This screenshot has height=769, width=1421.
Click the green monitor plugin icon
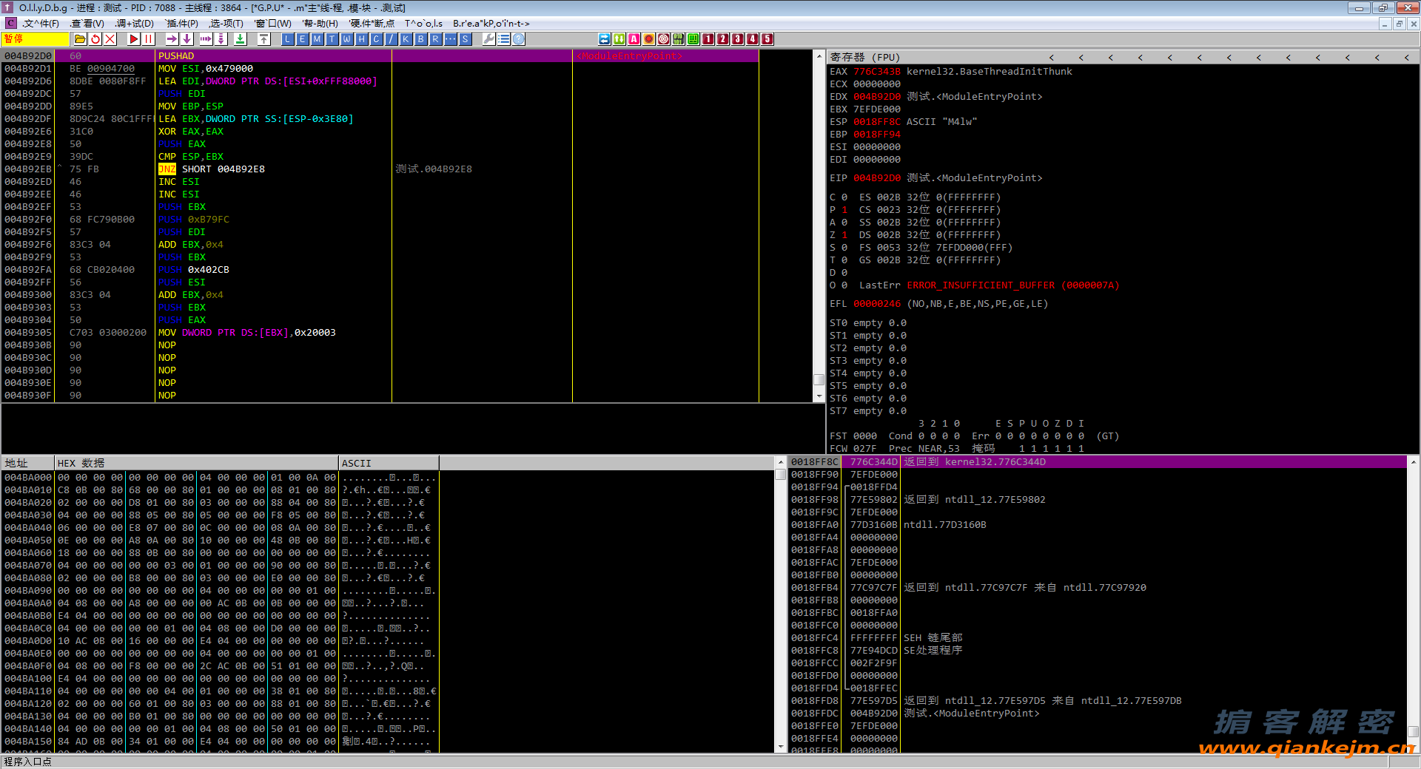point(693,39)
